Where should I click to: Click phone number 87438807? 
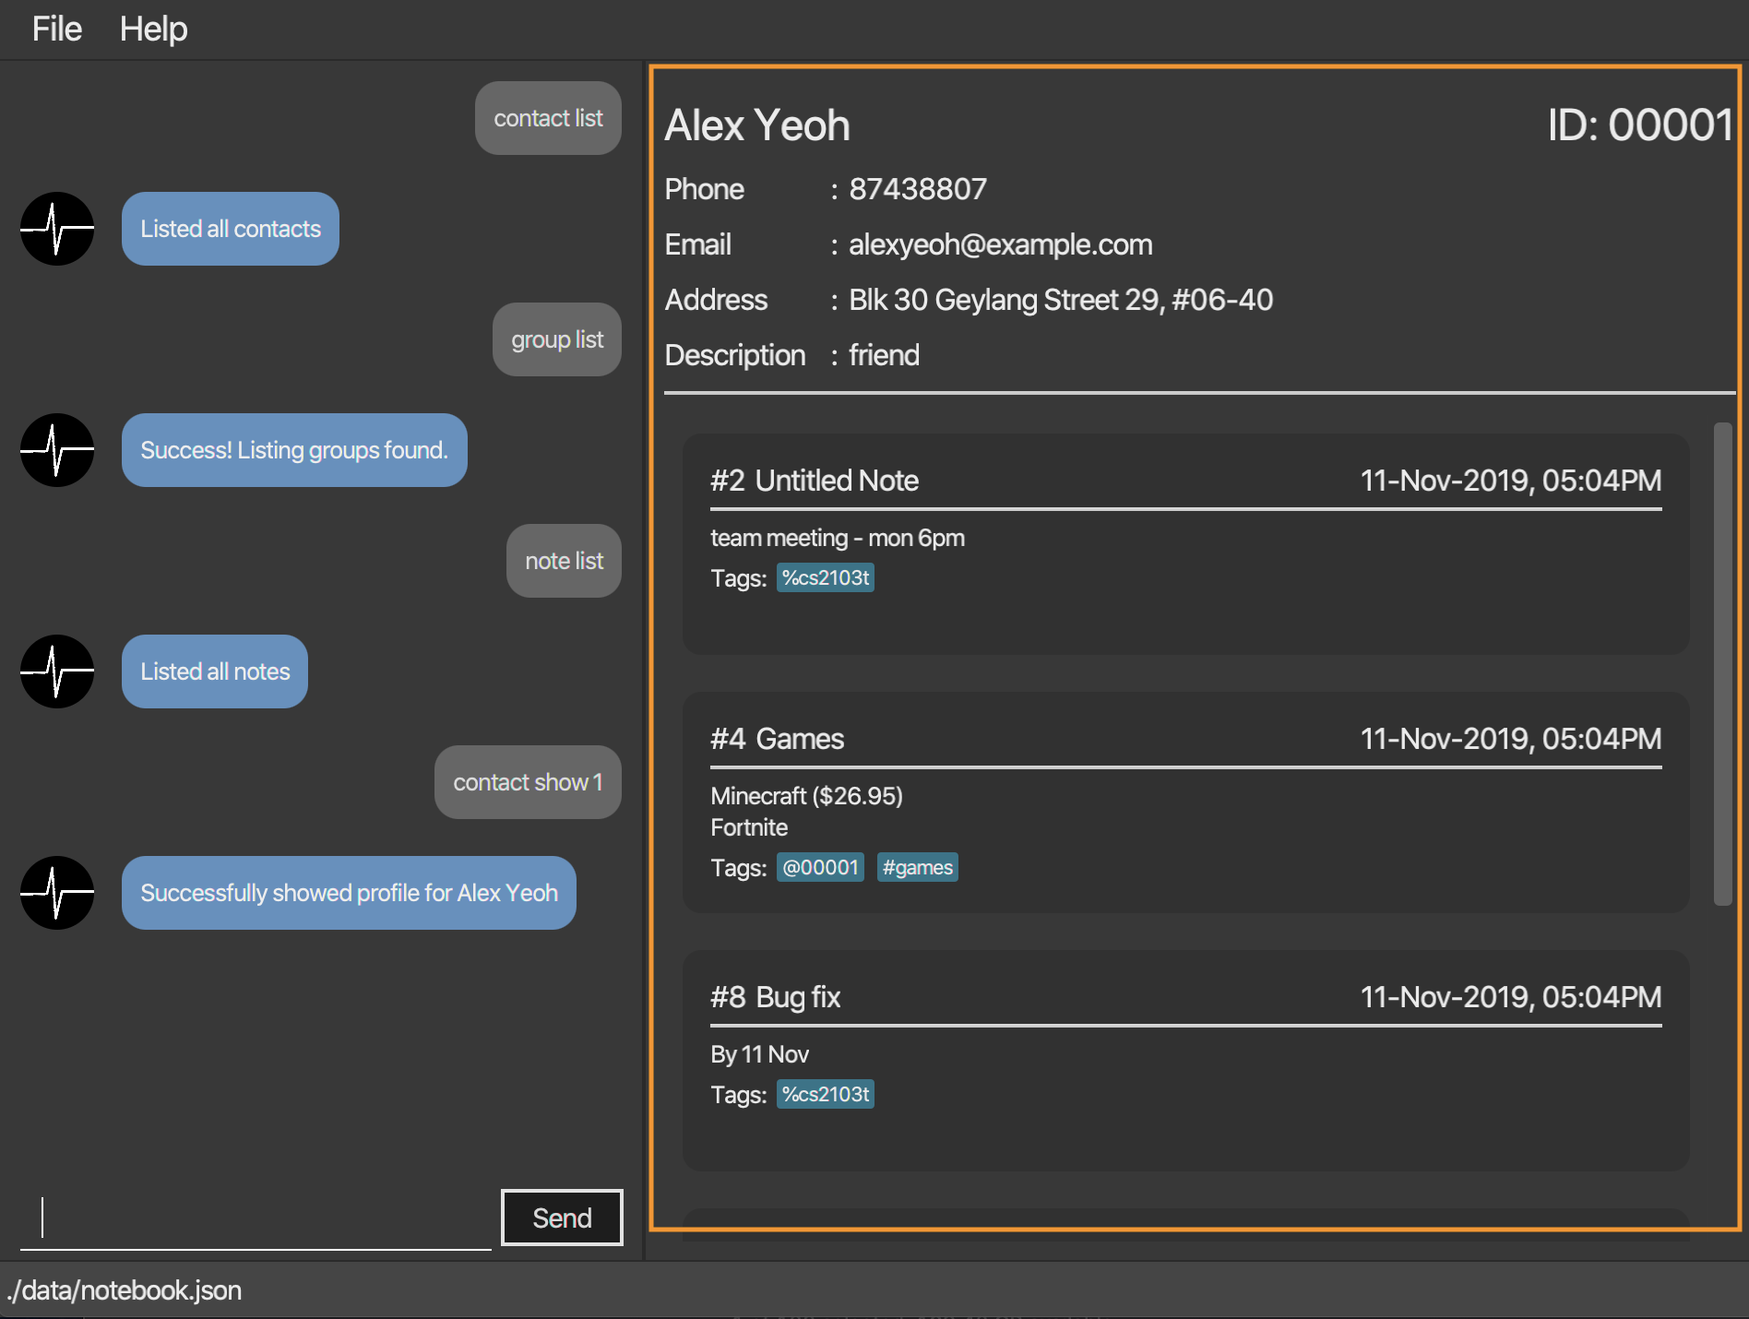[918, 189]
